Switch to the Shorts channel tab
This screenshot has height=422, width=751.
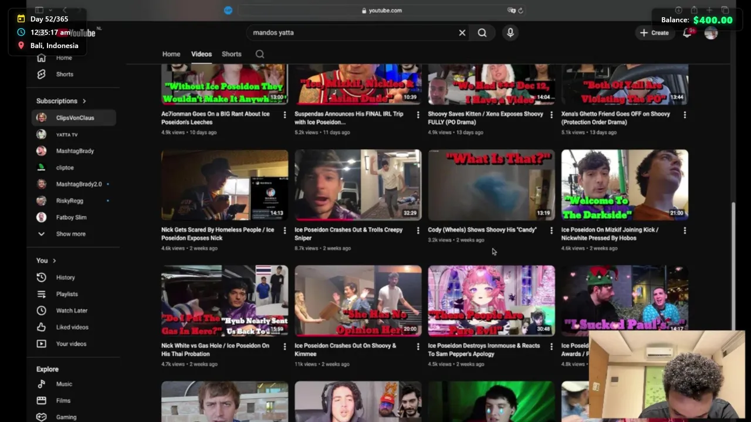point(231,54)
